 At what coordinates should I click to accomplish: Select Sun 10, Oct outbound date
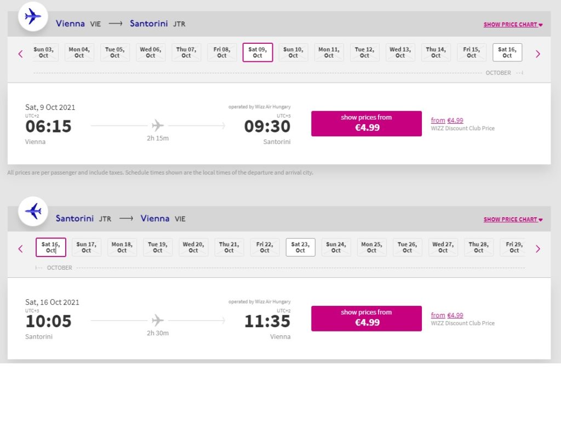293,53
